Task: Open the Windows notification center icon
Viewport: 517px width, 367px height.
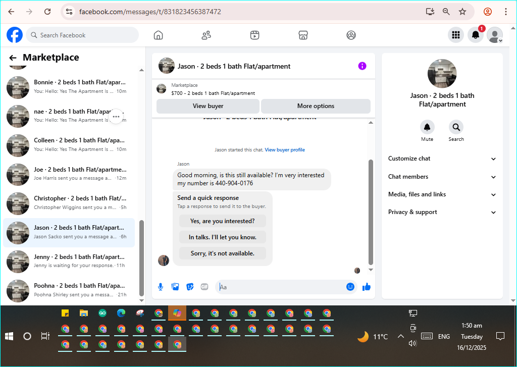Action: click(x=500, y=336)
